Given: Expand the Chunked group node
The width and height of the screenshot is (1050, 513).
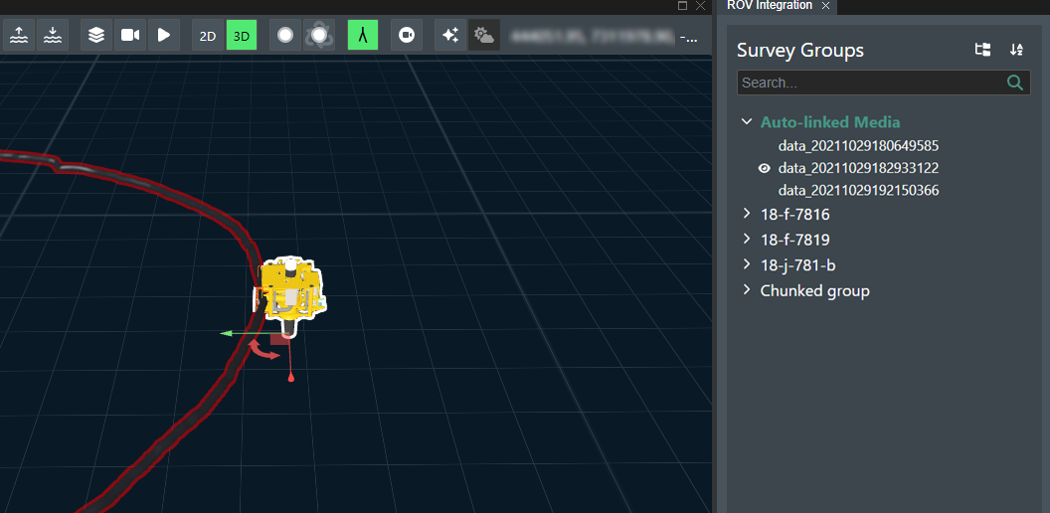Looking at the screenshot, I should [x=747, y=290].
